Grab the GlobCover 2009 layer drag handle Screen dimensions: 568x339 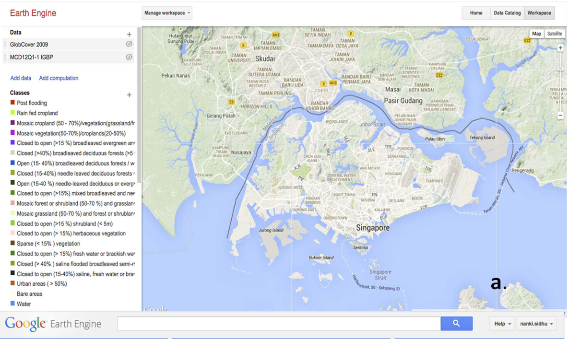coord(5,45)
